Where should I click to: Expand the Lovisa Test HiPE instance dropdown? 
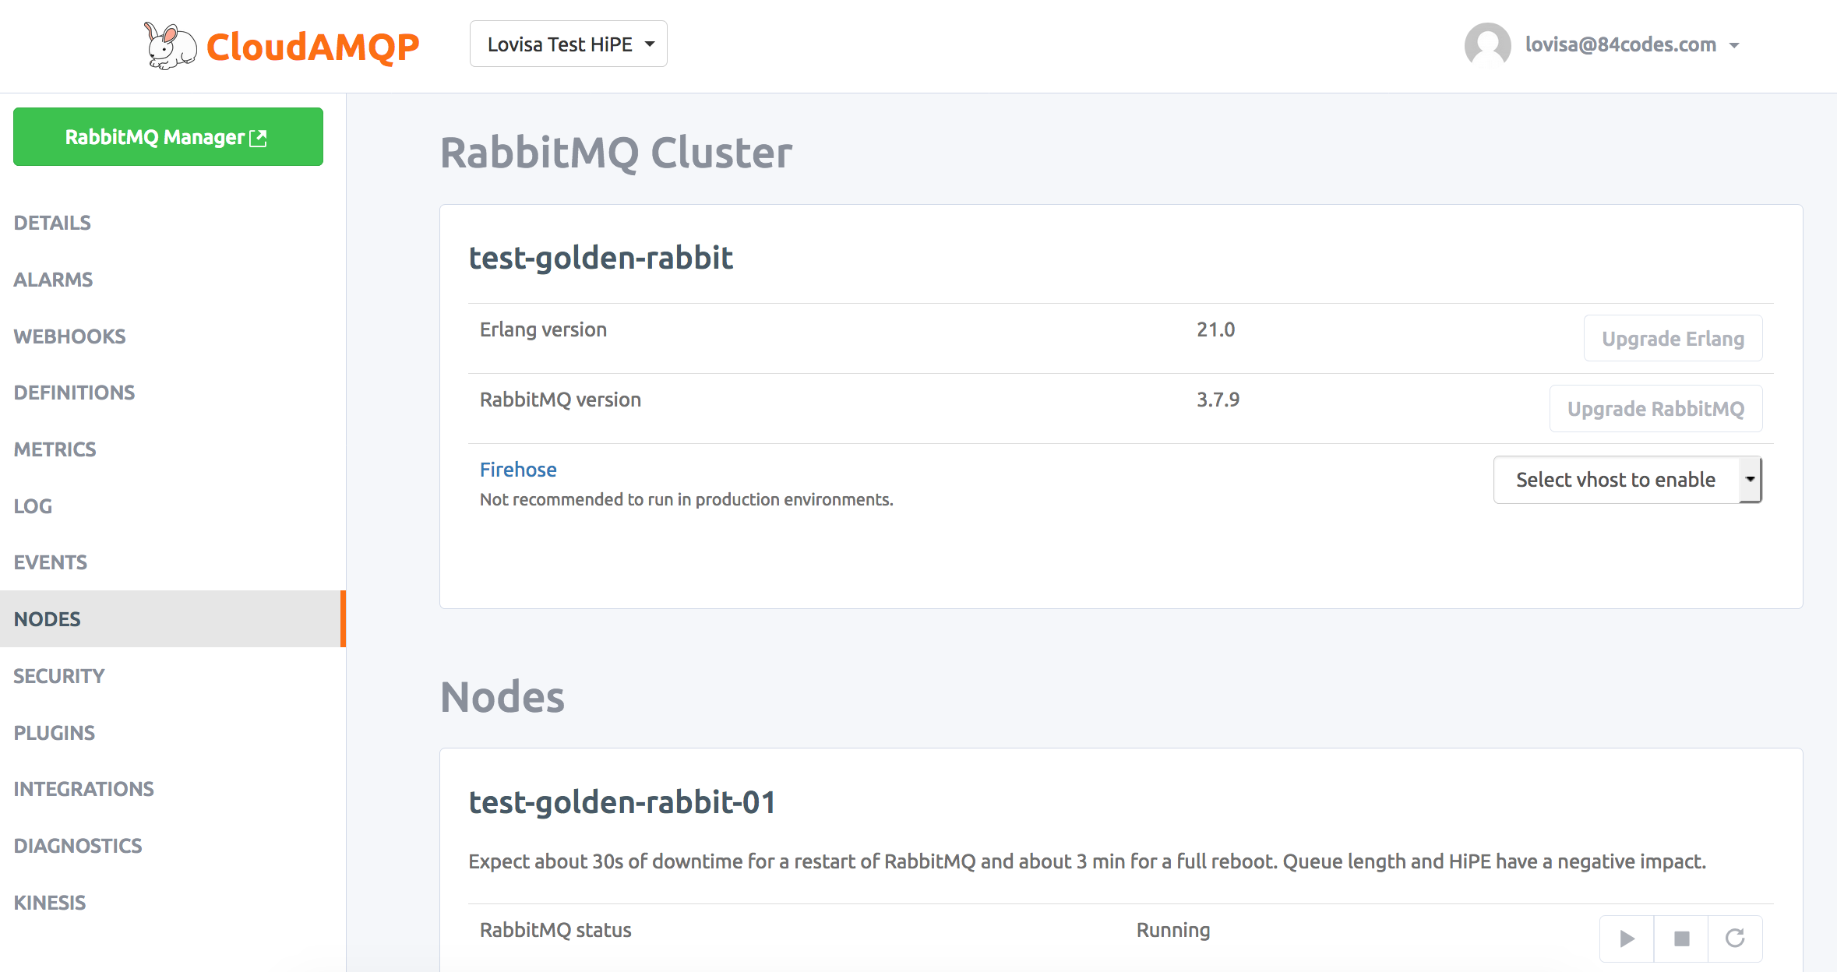[569, 44]
